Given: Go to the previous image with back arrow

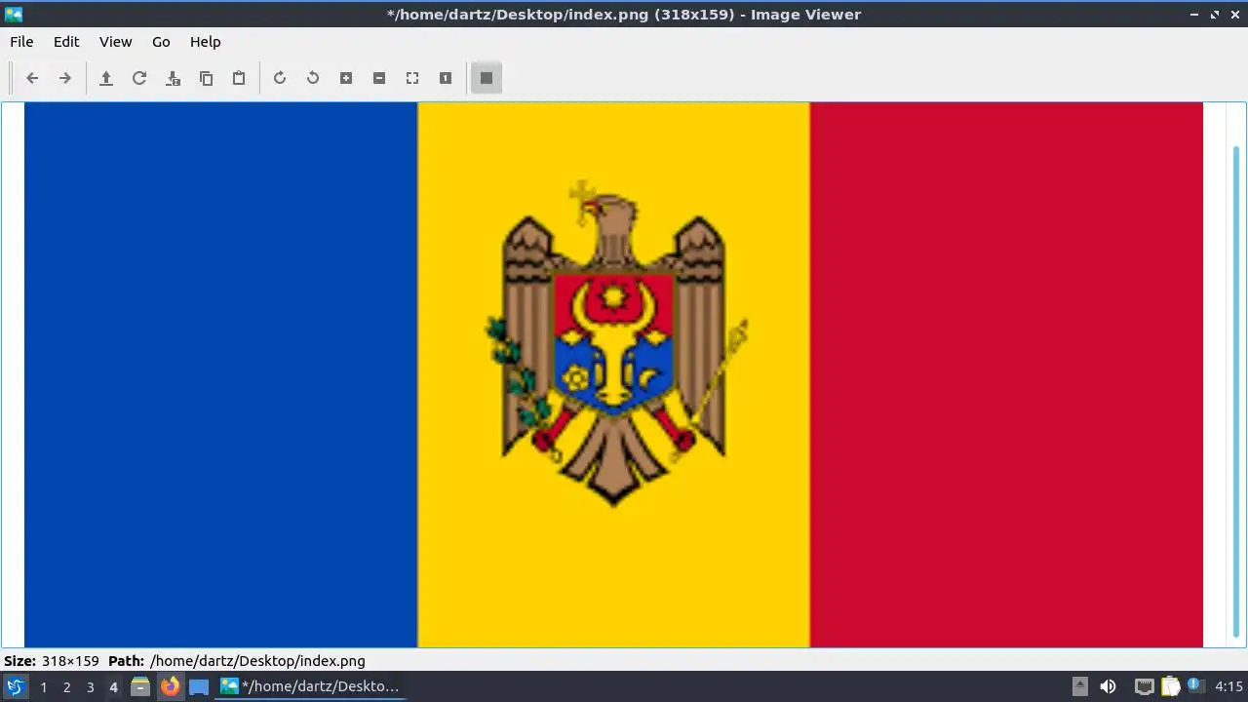Looking at the screenshot, I should (32, 78).
